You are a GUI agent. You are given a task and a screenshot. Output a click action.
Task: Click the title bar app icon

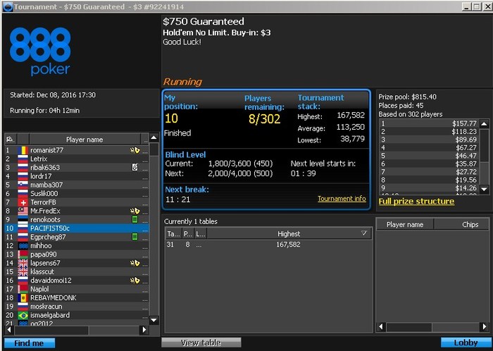(x=7, y=6)
